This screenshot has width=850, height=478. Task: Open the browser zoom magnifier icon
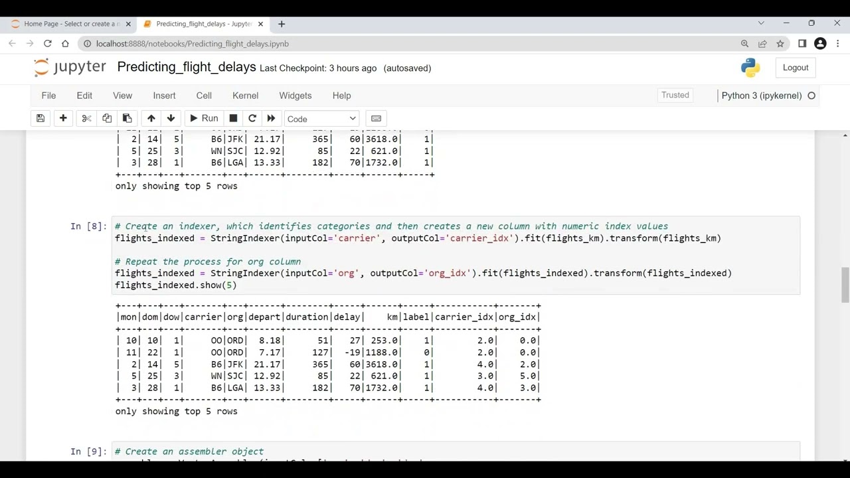744,44
